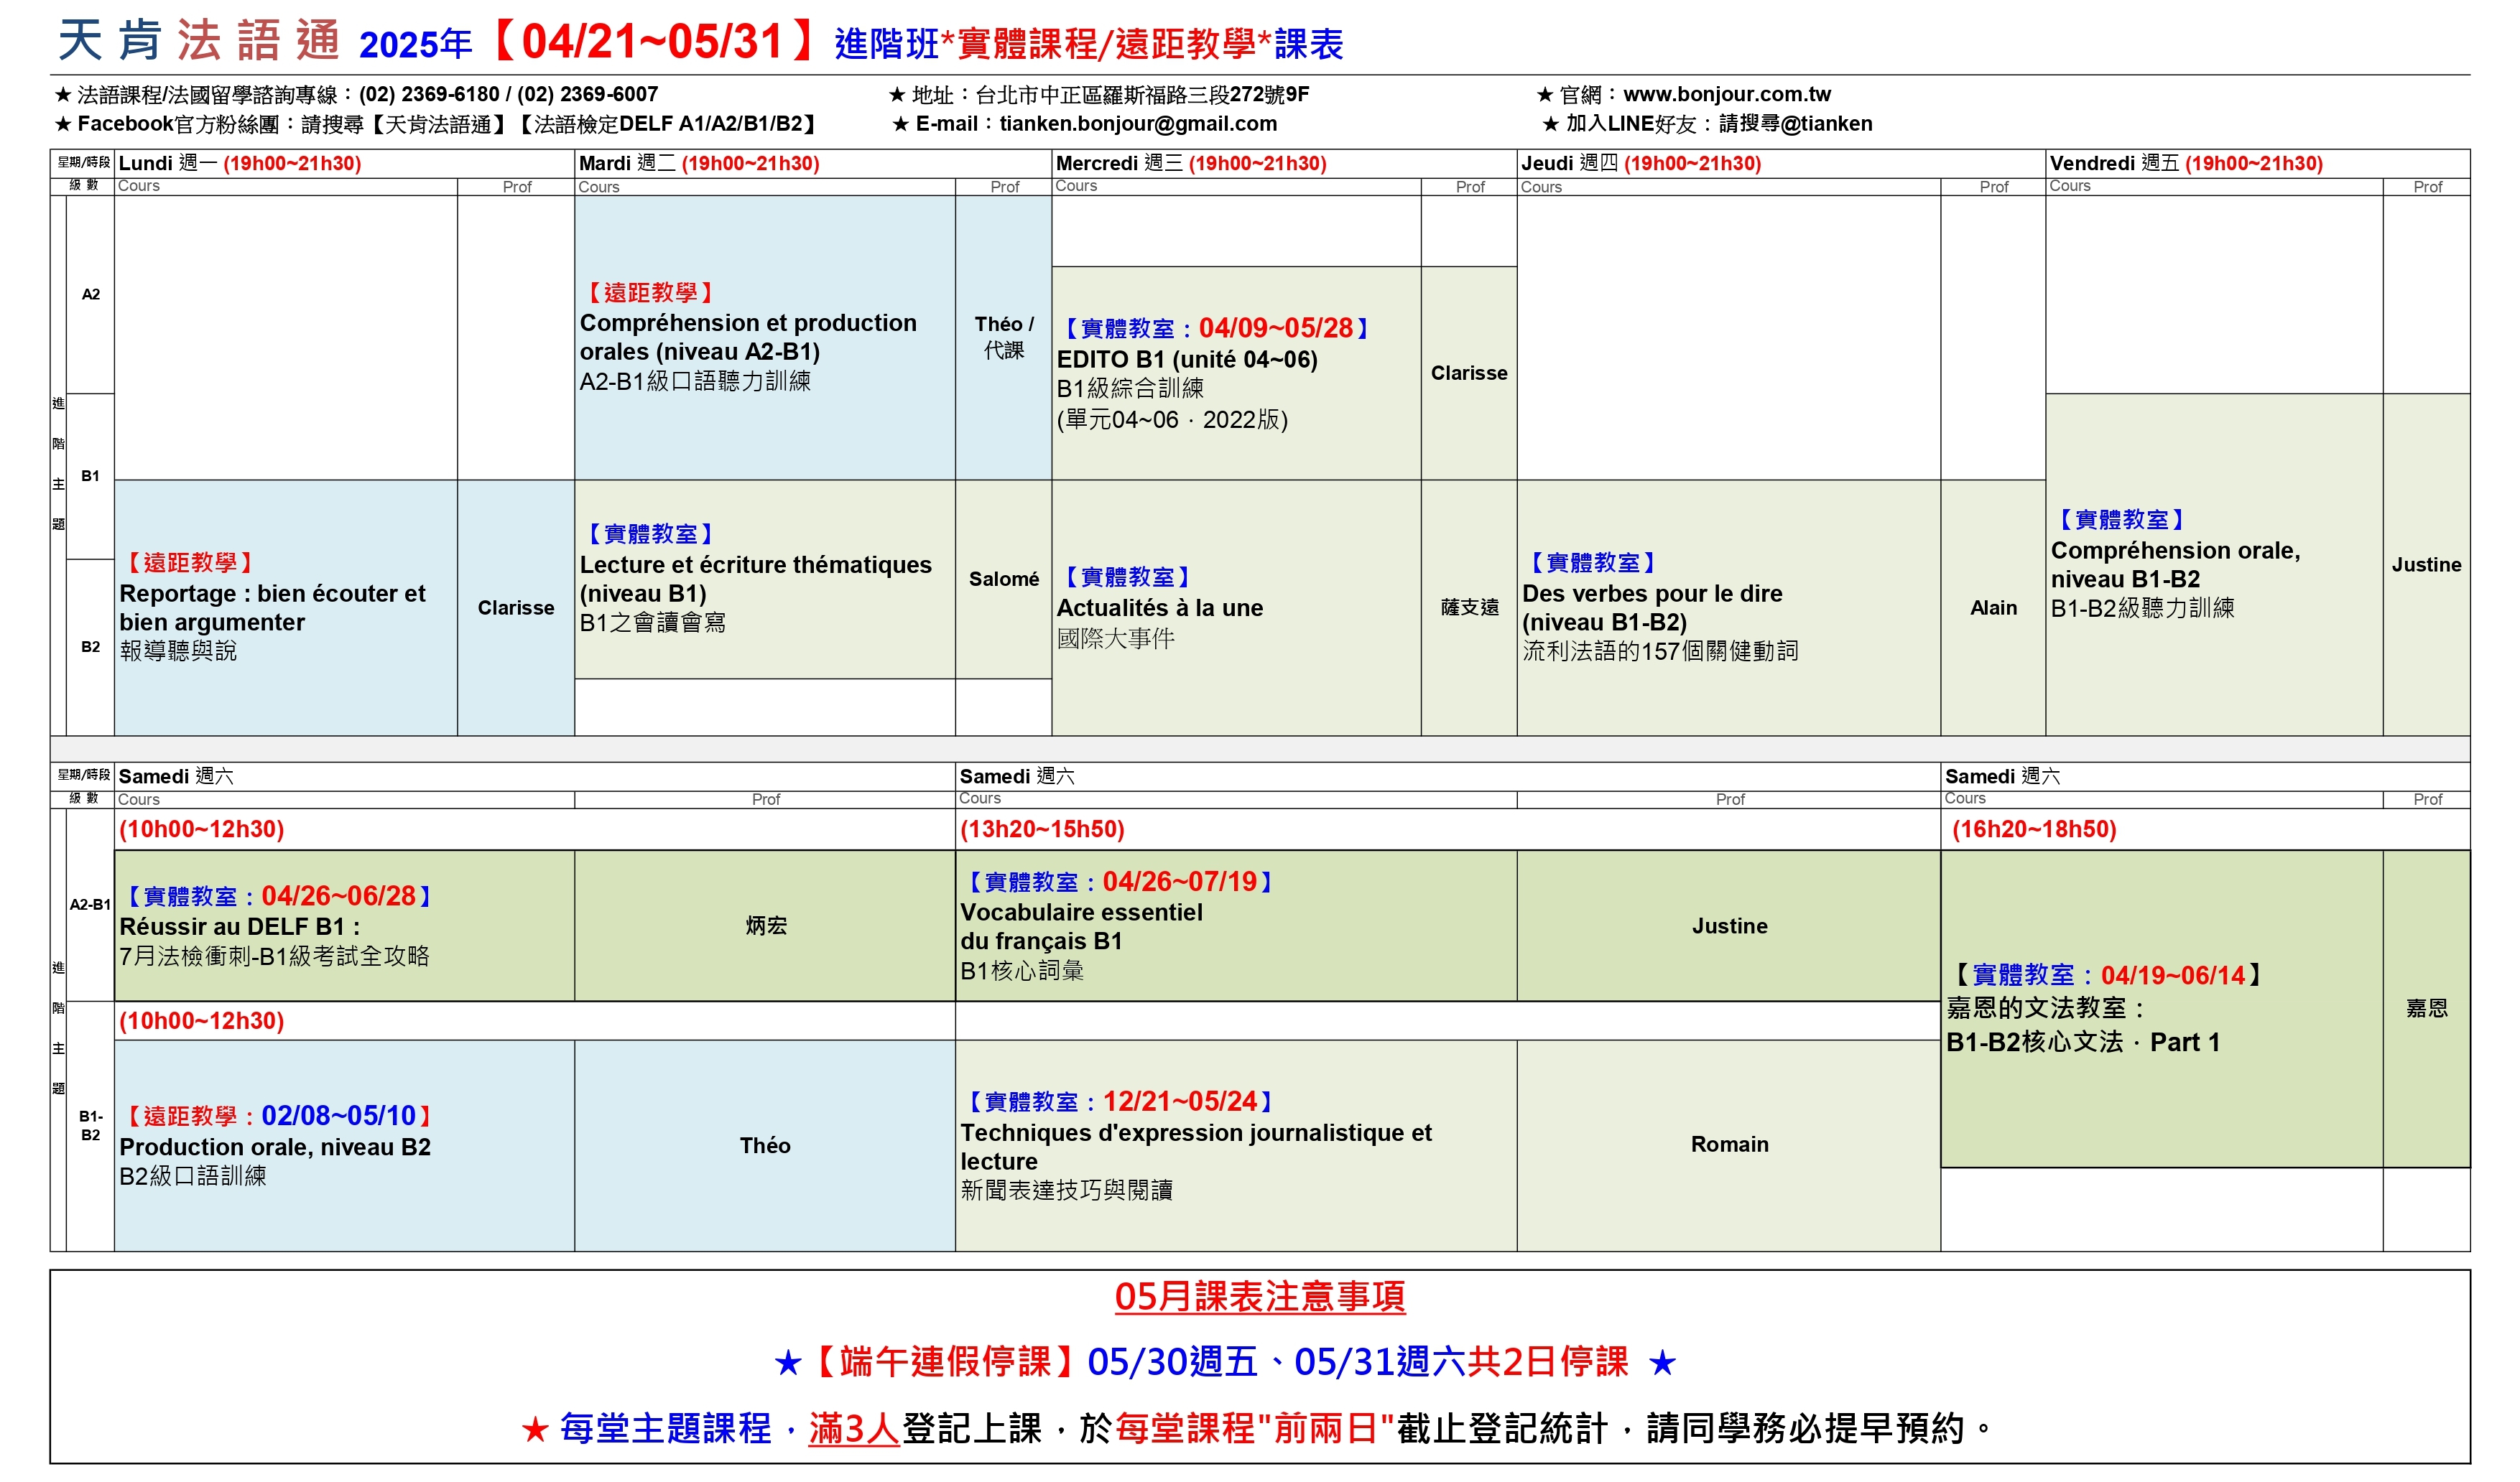
Task: Select the Vendredi 週五 column header
Action: [2257, 163]
